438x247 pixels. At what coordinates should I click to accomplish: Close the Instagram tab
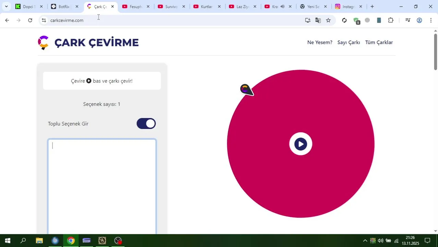point(361,7)
